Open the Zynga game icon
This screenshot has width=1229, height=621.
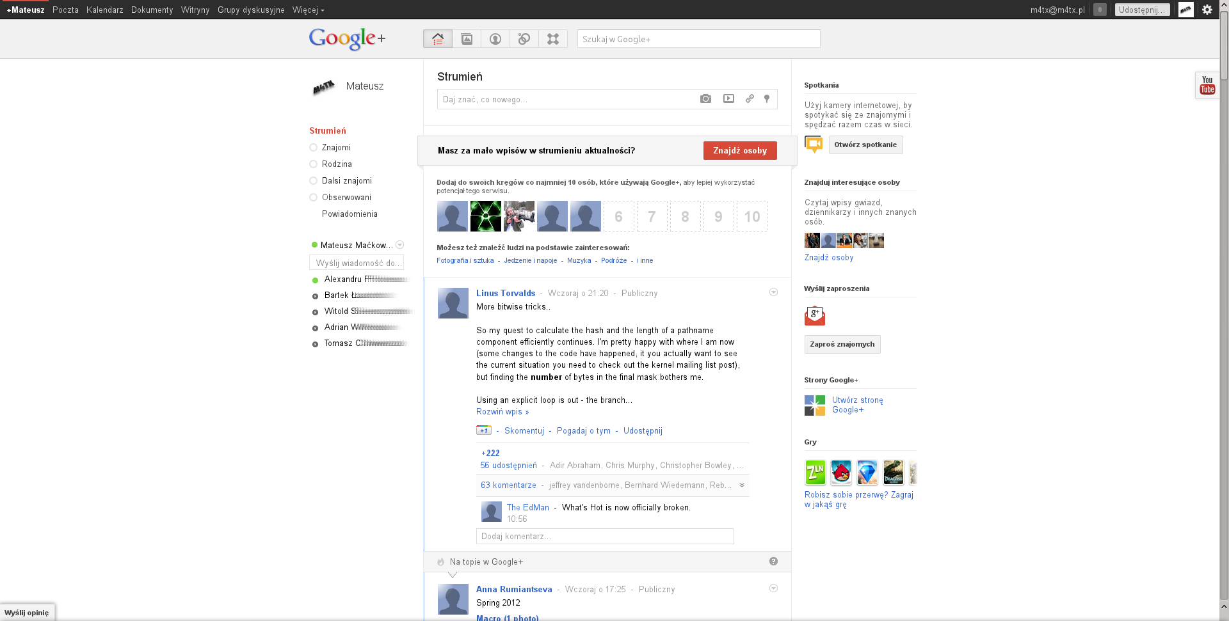[x=815, y=473]
